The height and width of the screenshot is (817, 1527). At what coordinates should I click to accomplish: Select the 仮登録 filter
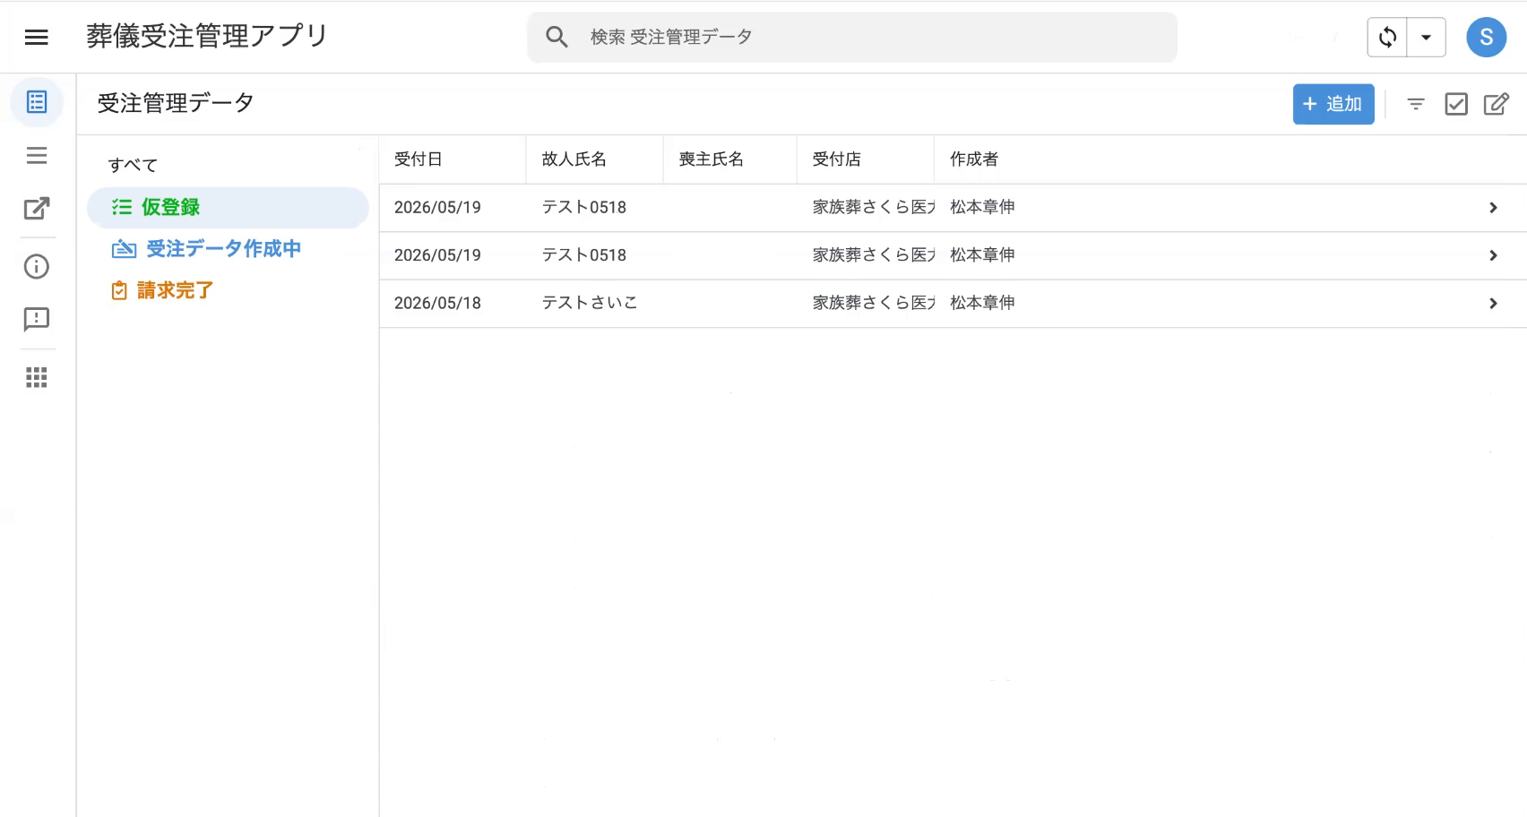coord(228,207)
